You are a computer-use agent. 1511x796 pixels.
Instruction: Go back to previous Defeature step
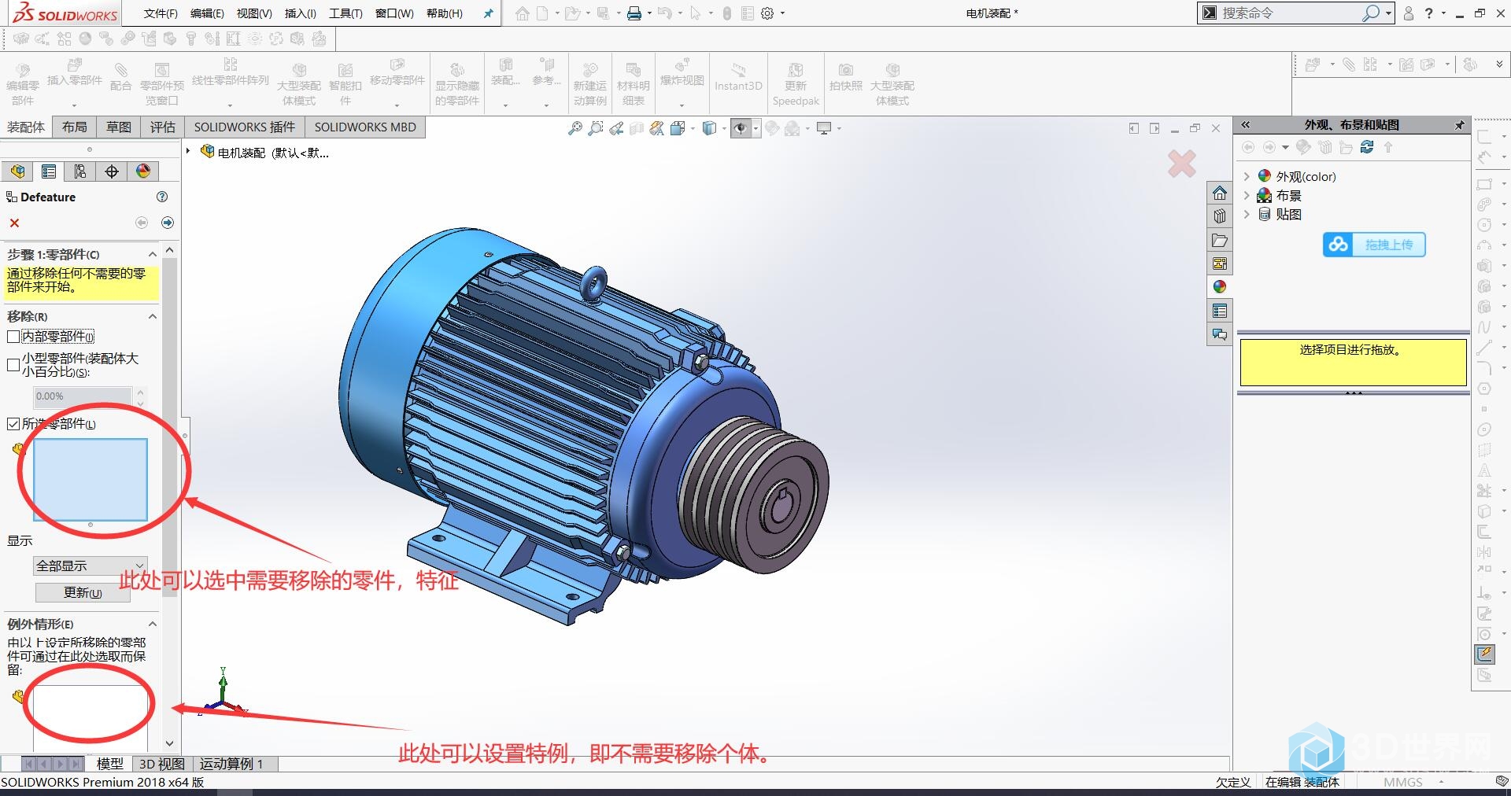pos(142,223)
